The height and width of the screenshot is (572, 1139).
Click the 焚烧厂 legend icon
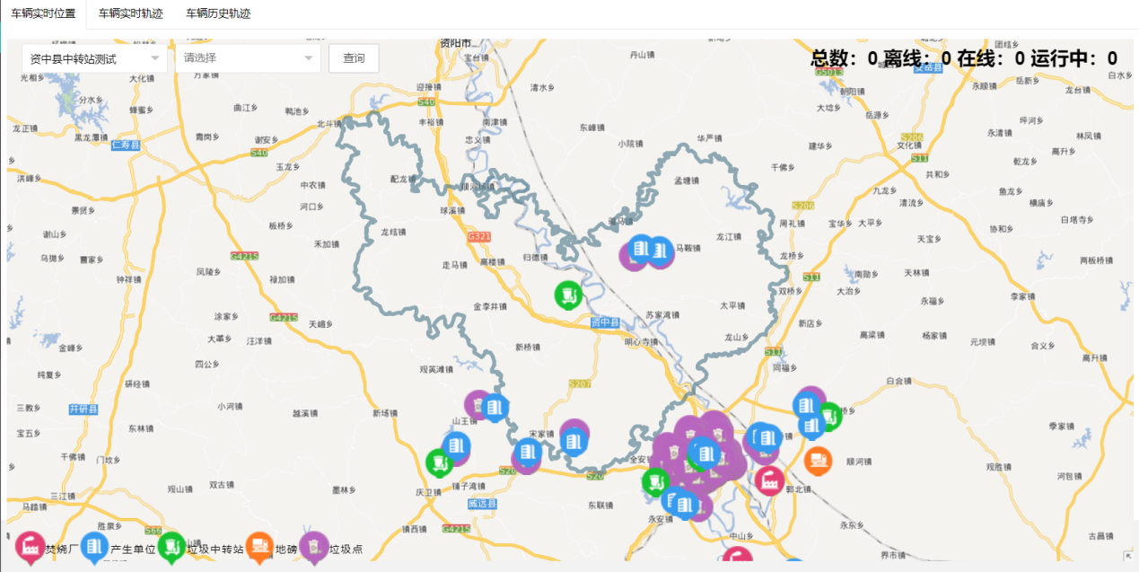(x=30, y=547)
